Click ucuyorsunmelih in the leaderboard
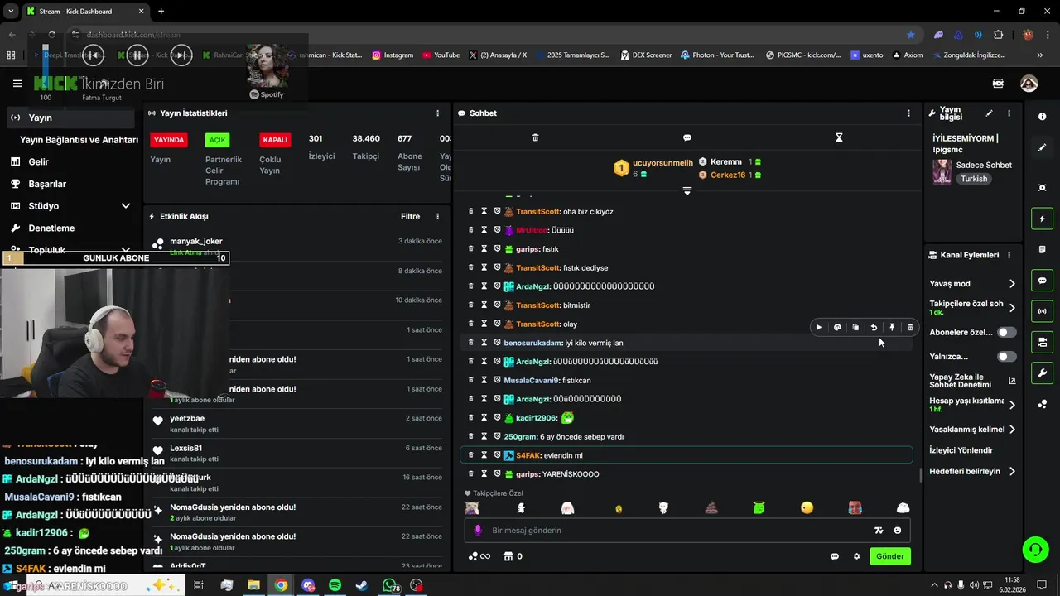1060x596 pixels. 662,163
